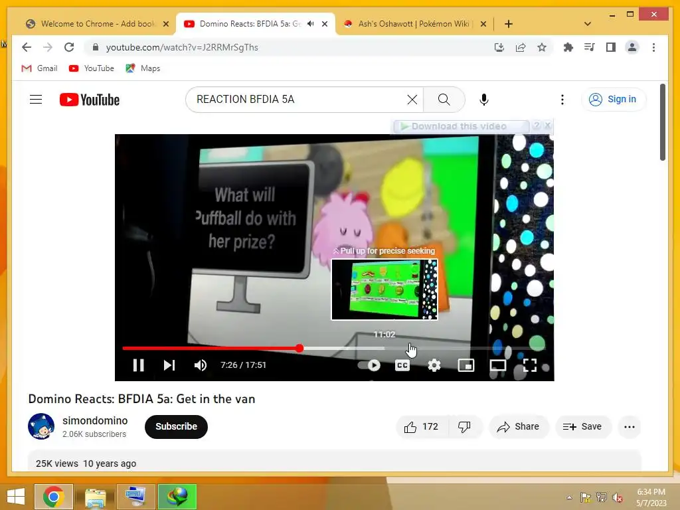Click the Sign in button
680x510 pixels.
[x=613, y=100]
